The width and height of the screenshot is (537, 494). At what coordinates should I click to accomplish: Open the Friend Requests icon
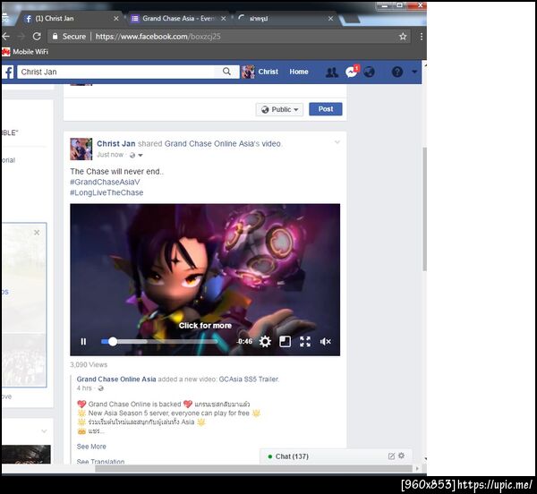(331, 72)
